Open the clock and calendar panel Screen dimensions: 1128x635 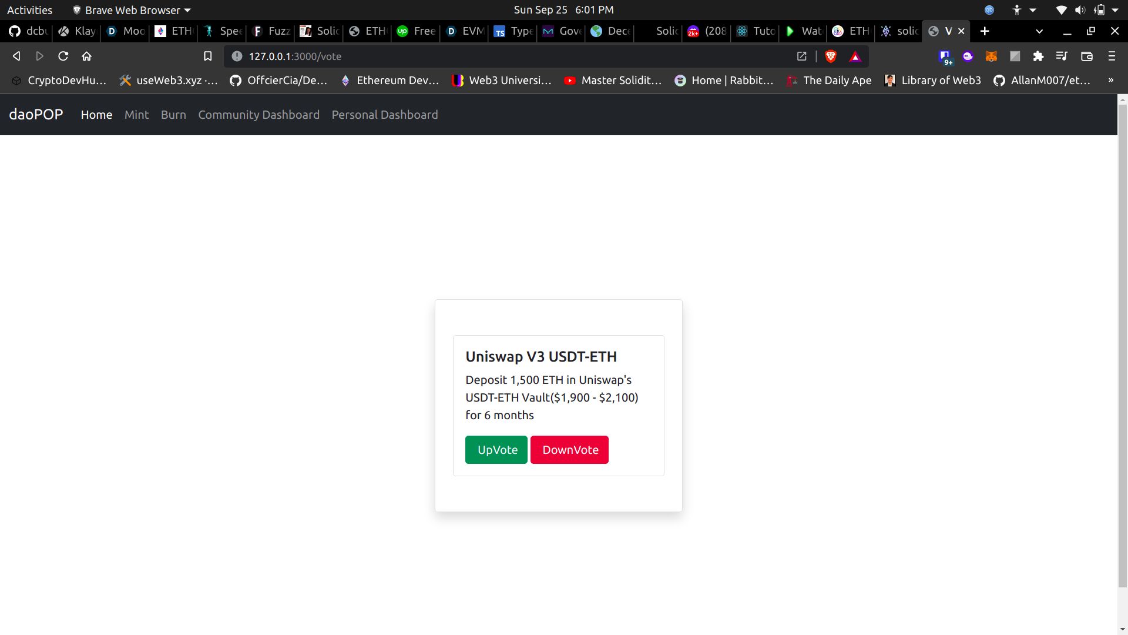click(x=563, y=10)
